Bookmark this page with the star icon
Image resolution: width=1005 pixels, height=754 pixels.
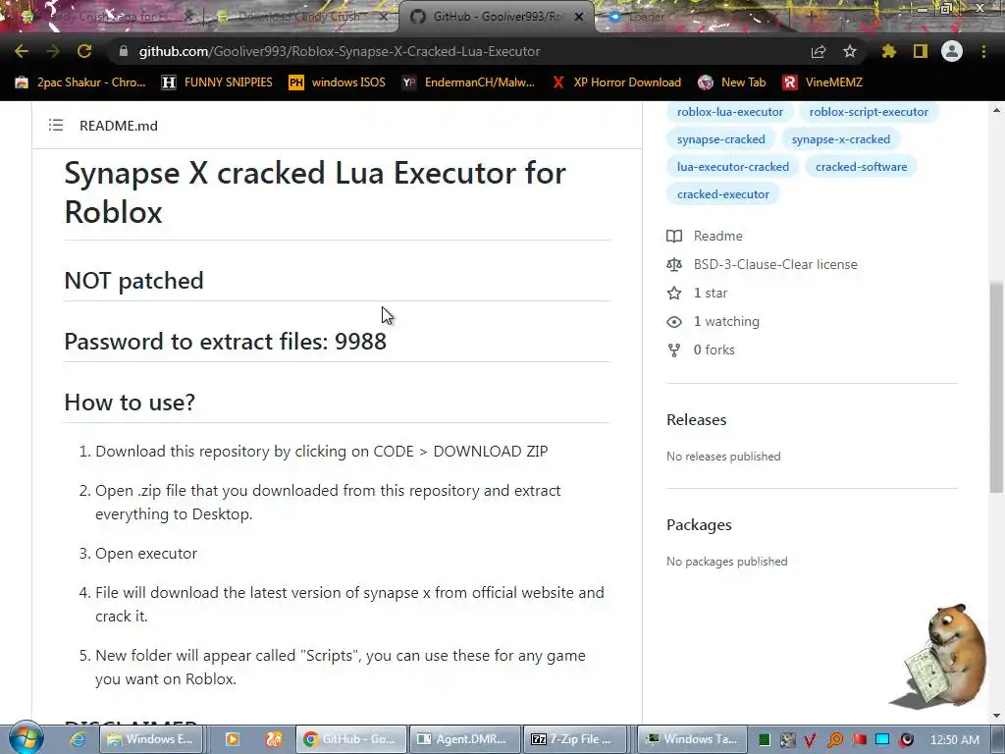[850, 51]
